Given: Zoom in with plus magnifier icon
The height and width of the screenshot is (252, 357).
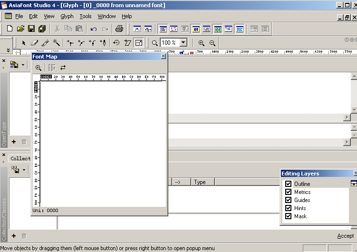Looking at the screenshot, I should tap(201, 43).
